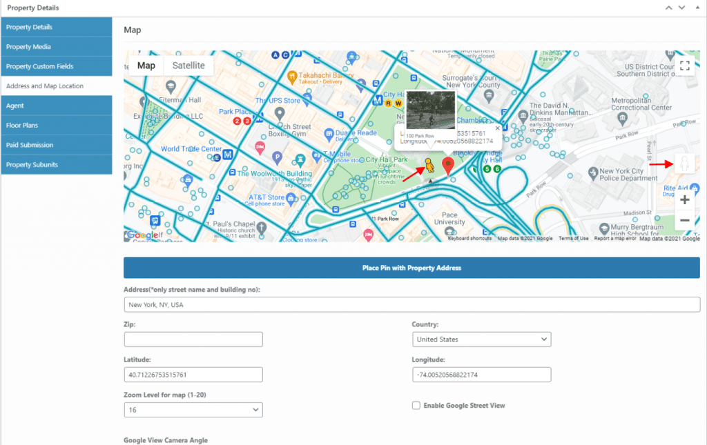Viewport: 707px width, 445px height.
Task: Open the map Terms of Use link
Action: (x=574, y=238)
